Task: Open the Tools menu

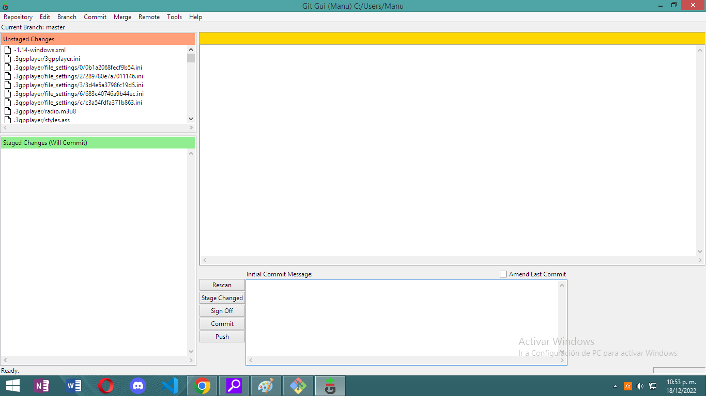Action: tap(175, 17)
